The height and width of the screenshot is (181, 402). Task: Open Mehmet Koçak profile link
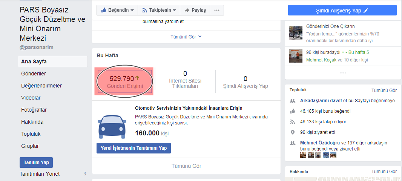(x=321, y=60)
